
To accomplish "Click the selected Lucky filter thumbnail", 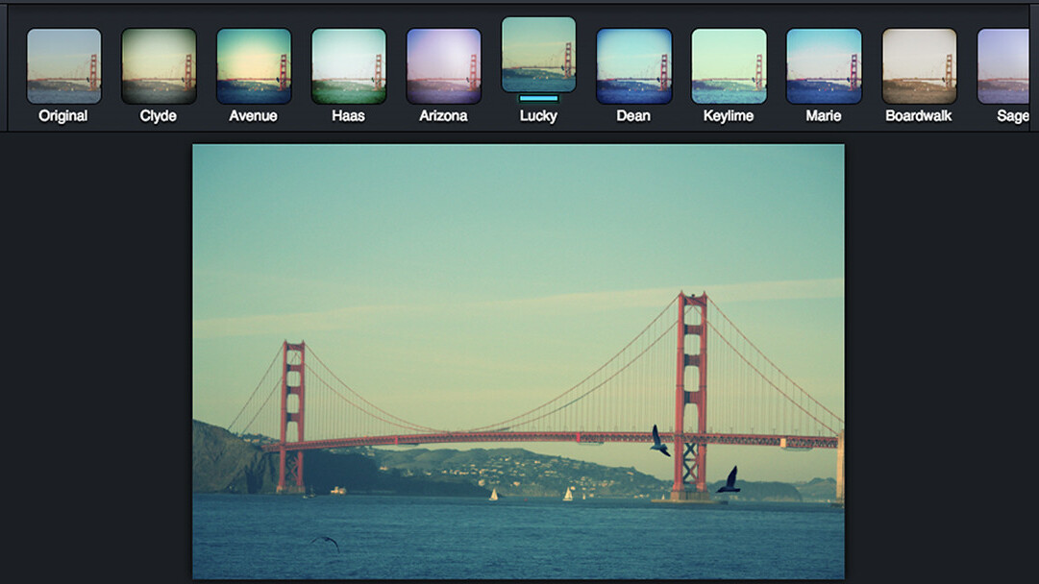I will [538, 54].
